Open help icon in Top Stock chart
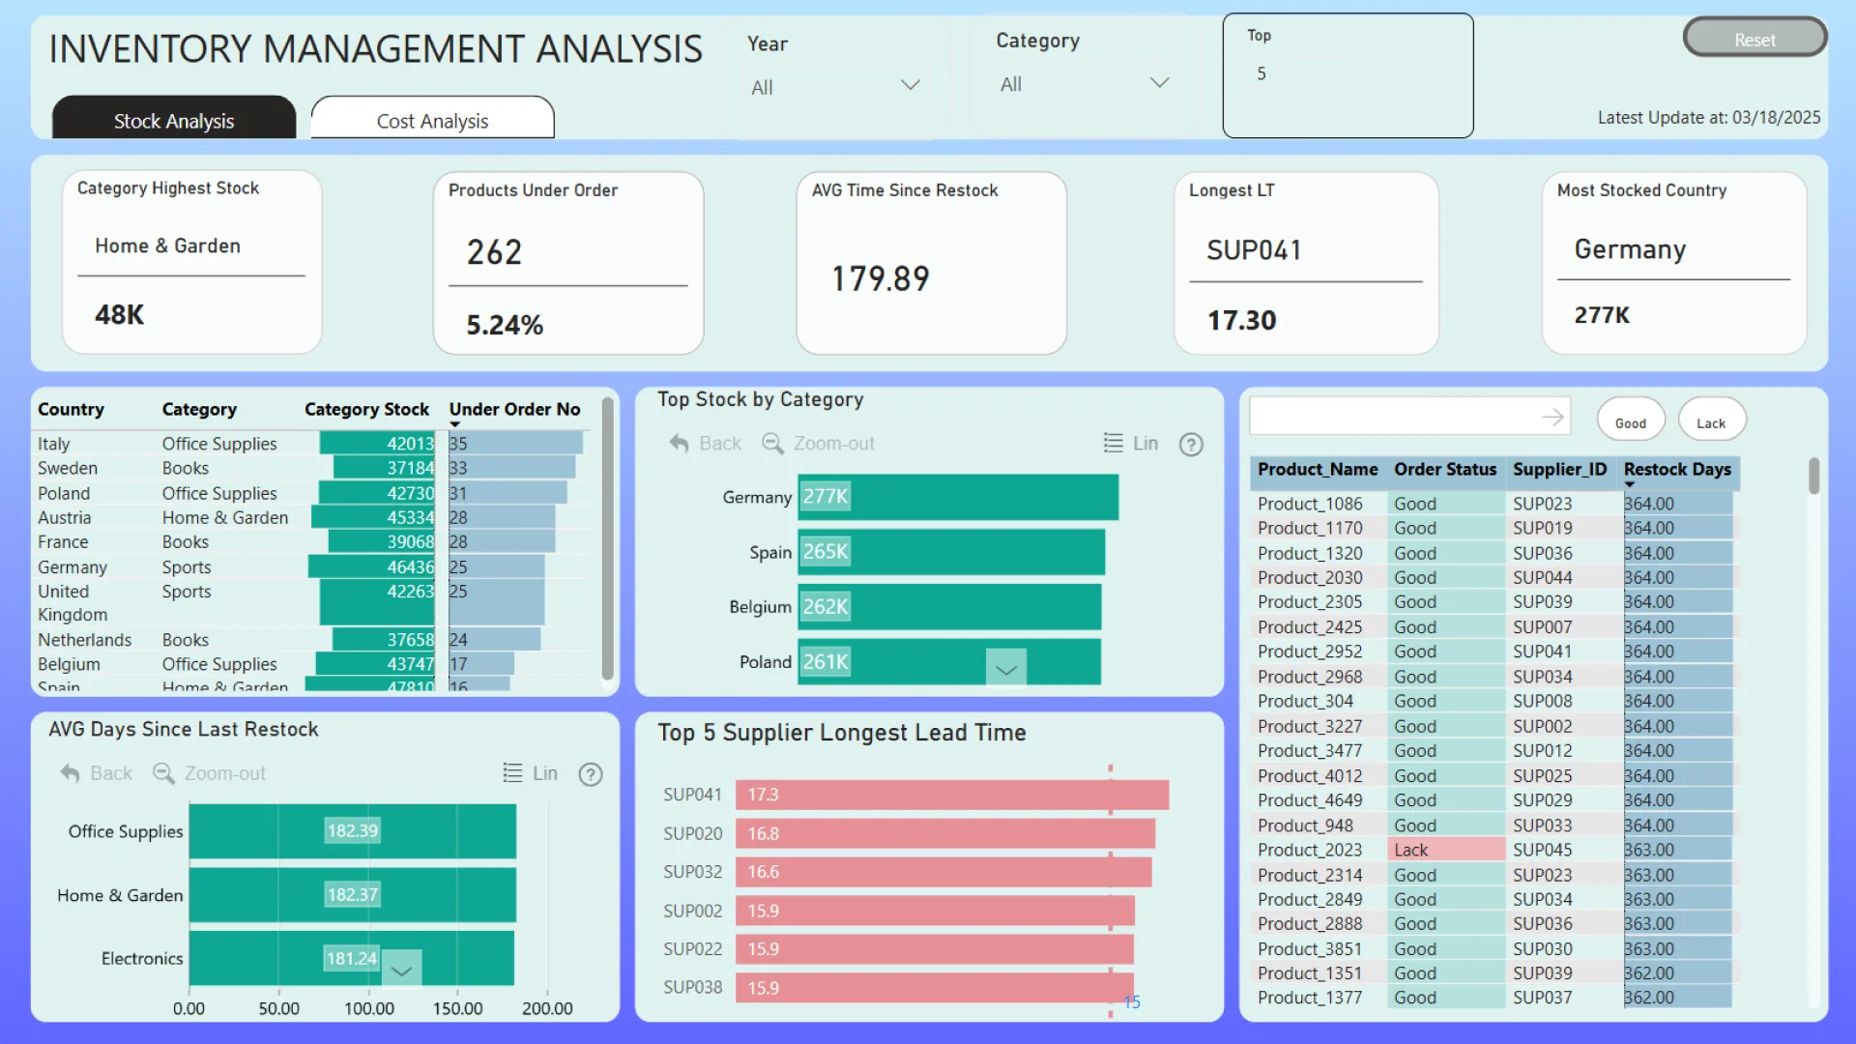 (1191, 445)
